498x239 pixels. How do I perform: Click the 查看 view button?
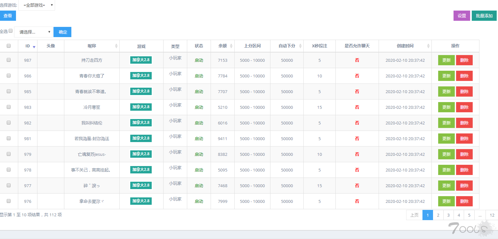point(8,16)
